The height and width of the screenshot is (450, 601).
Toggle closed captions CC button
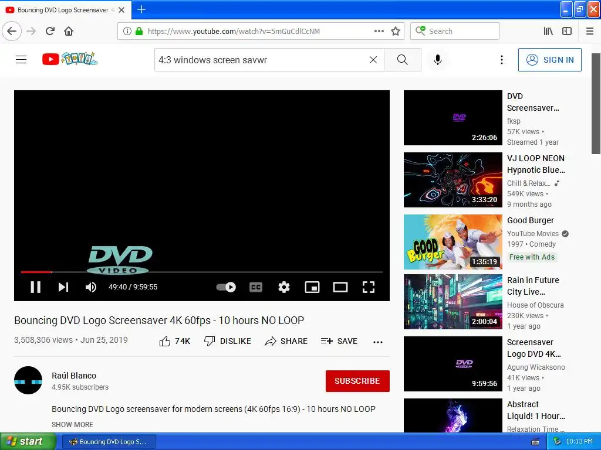[256, 287]
